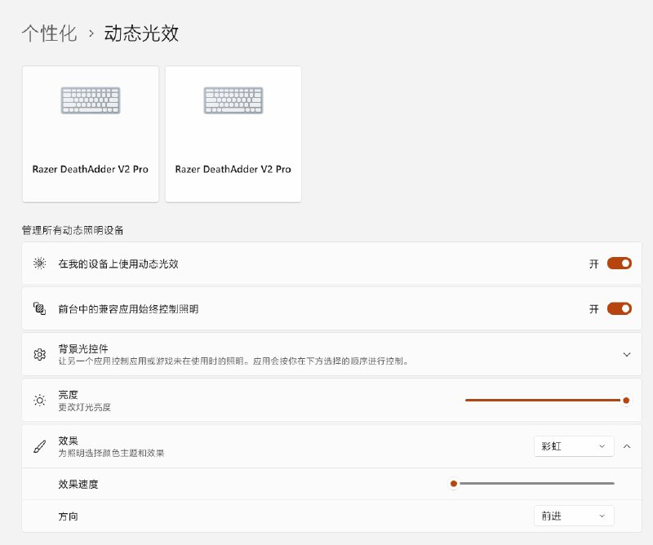Screen dimensions: 653x545
Task: Click the keyboard icon in the second device card
Action: 233,100
